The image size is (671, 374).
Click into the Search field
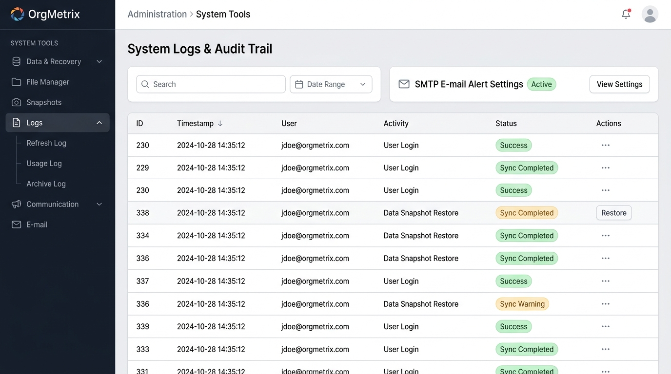211,84
